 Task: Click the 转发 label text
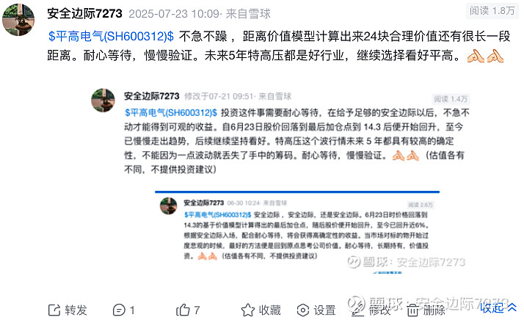[76, 310]
